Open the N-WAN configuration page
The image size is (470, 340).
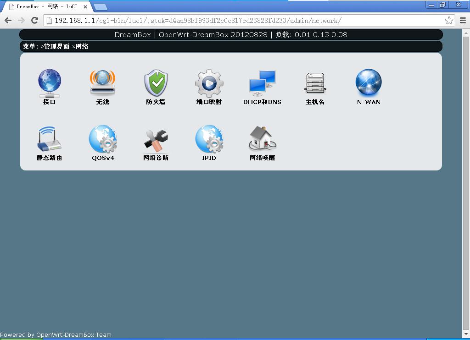click(368, 86)
